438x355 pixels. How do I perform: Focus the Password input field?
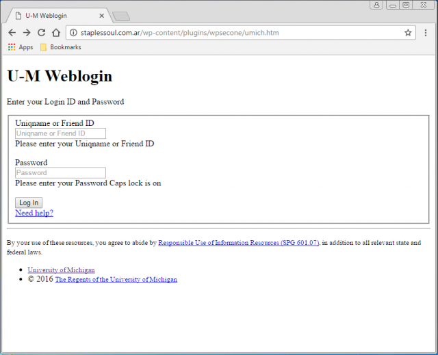click(61, 173)
